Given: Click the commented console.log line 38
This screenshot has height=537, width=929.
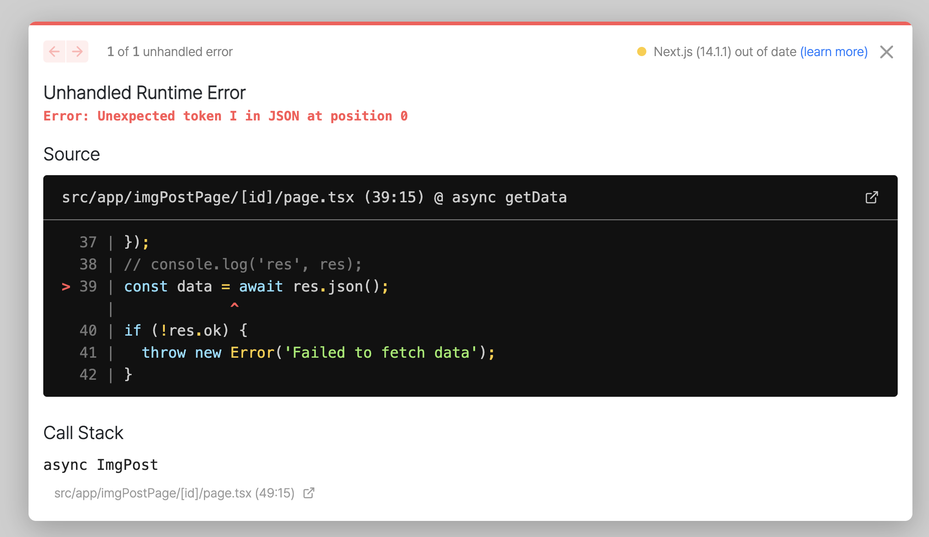Looking at the screenshot, I should 243,264.
